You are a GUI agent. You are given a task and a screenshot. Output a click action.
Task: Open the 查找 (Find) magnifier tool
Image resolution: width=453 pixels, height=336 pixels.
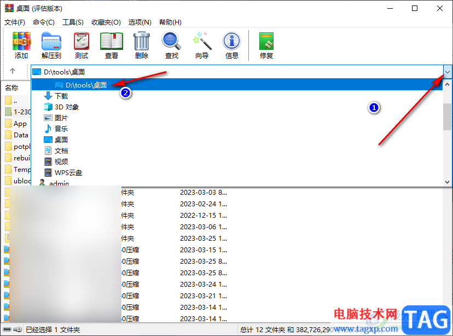[x=172, y=45]
